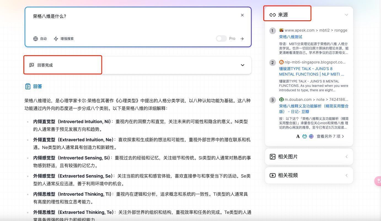Open the 荣格八维释义及功能解析 Douban link

(x=314, y=109)
